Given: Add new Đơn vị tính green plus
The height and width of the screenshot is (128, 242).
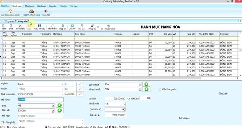Looking at the screenshot, I should (146, 84).
